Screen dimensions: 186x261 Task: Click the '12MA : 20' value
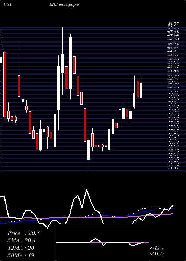[21, 248]
